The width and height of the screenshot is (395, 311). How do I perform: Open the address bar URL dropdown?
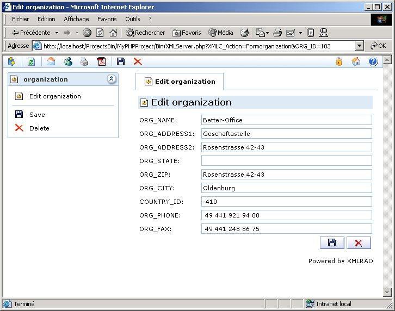tap(359, 46)
